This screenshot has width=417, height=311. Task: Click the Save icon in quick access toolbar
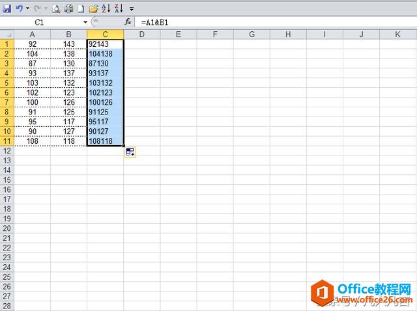tap(7, 8)
